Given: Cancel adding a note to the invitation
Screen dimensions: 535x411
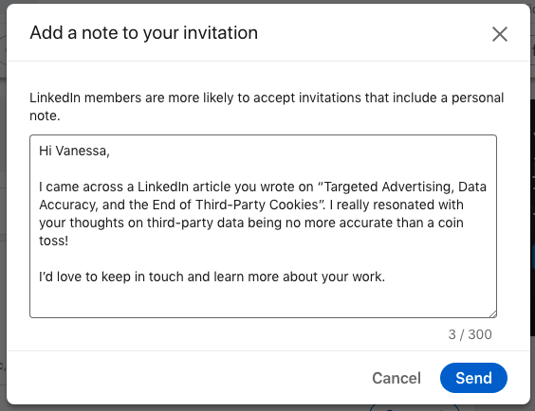Looking at the screenshot, I should (x=397, y=378).
